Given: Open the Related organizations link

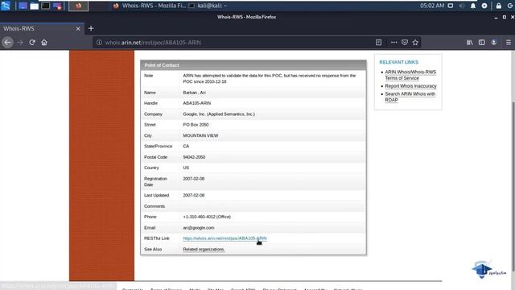Looking at the screenshot, I should click(x=204, y=249).
